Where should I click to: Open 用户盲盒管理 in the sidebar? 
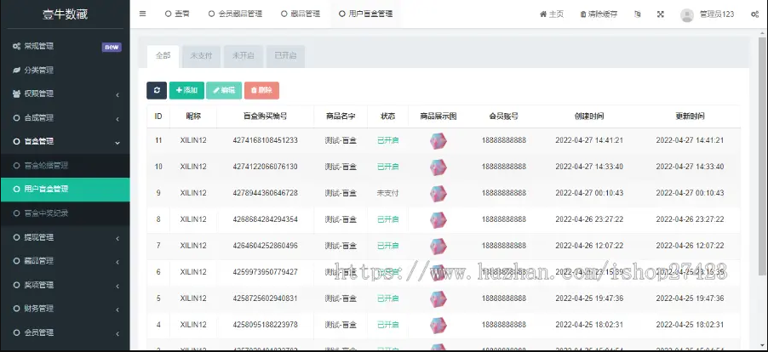tap(66, 190)
